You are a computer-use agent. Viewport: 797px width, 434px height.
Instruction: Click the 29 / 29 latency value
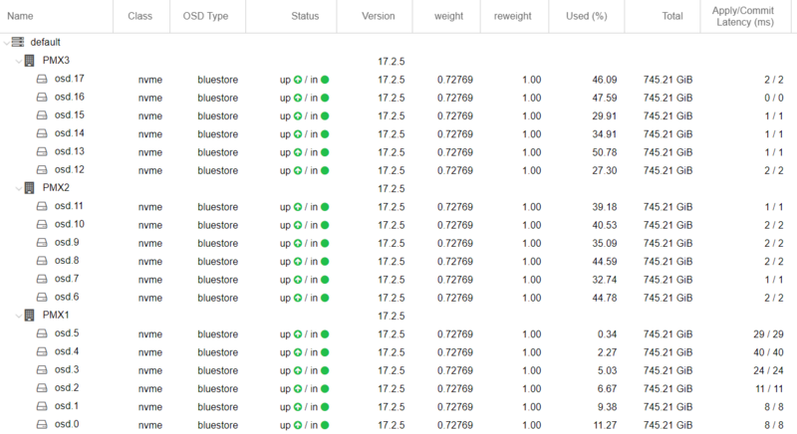(768, 334)
